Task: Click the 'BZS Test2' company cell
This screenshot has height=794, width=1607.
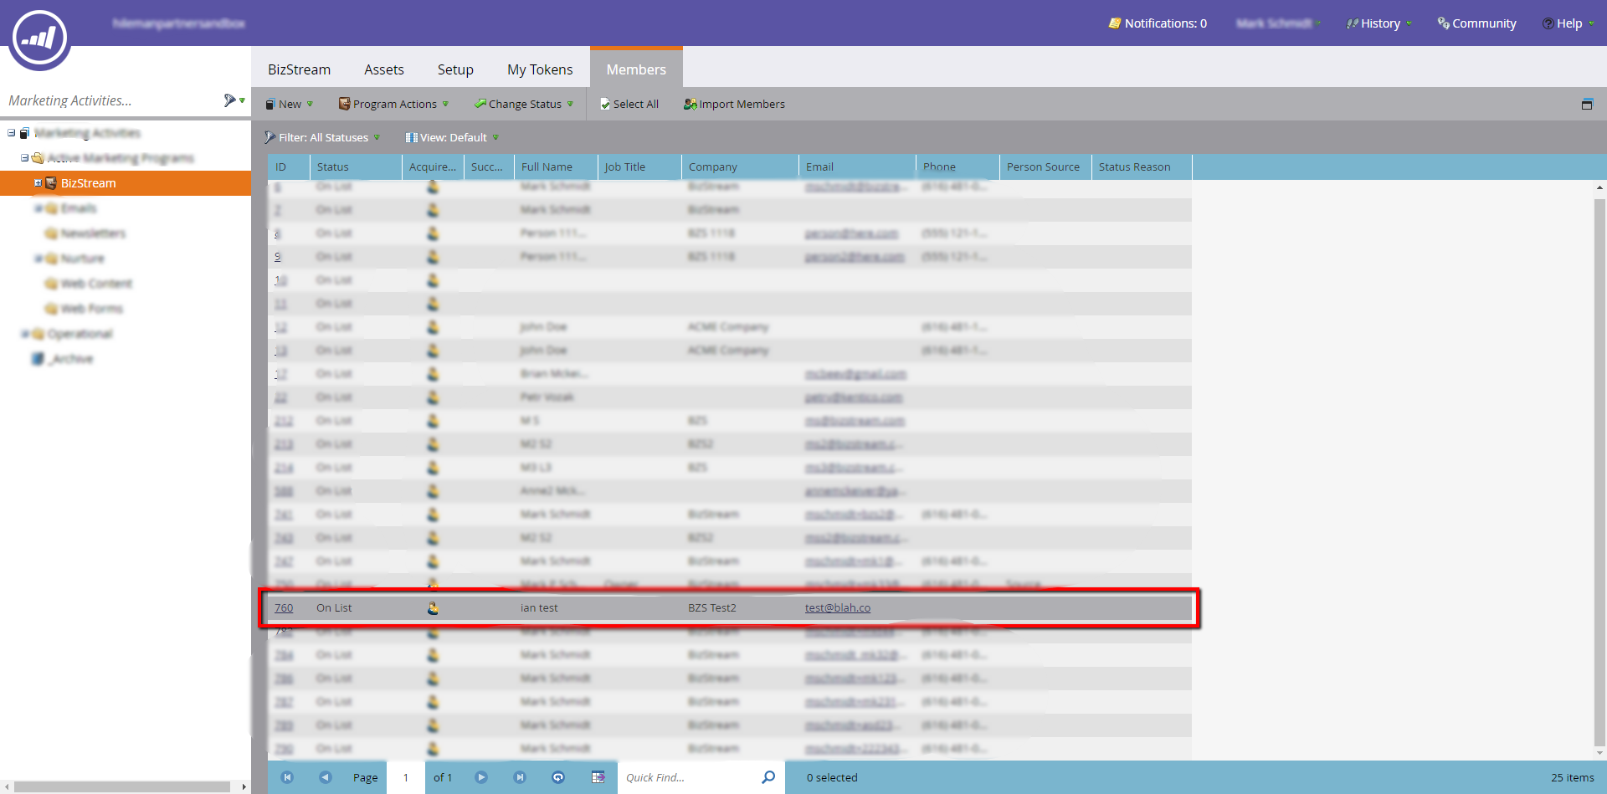Action: [712, 608]
